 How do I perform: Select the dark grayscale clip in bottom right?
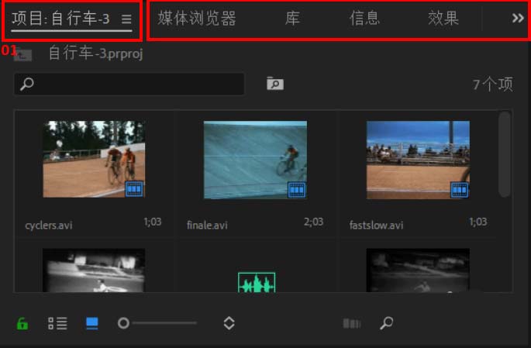coord(418,270)
